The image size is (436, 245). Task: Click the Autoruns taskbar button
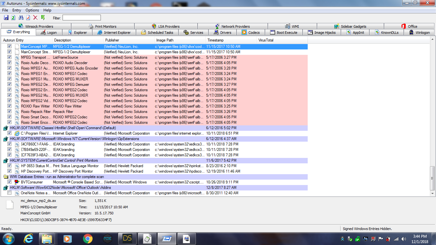click(x=167, y=239)
